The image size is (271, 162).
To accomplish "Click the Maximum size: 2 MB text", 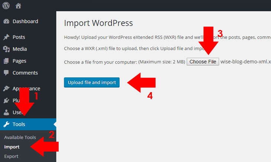I will [161, 62].
